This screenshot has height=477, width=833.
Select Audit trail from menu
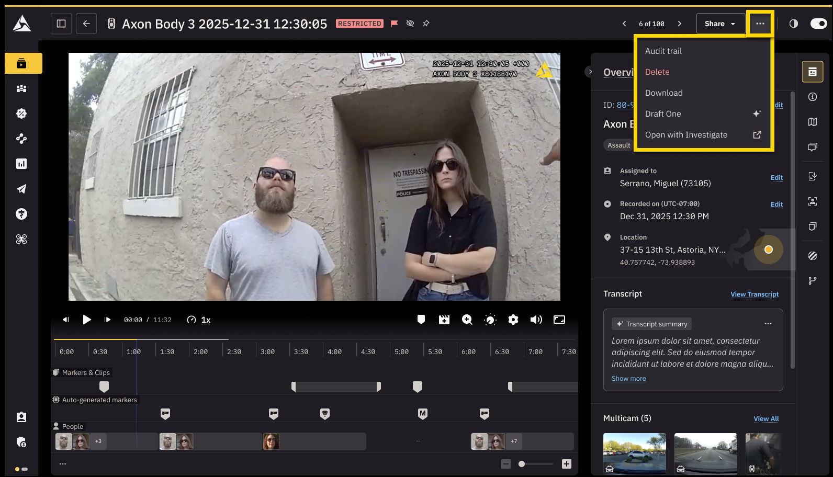coord(663,51)
